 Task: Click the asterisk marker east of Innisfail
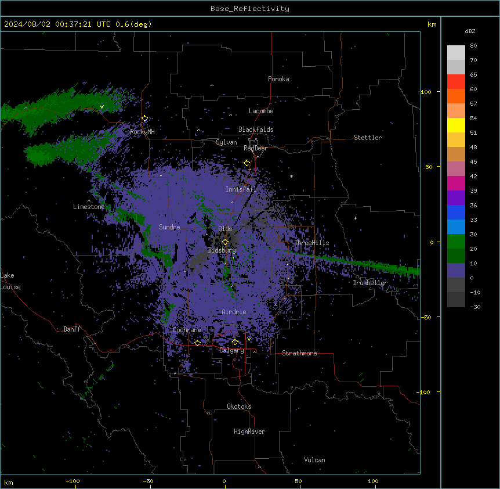click(291, 176)
